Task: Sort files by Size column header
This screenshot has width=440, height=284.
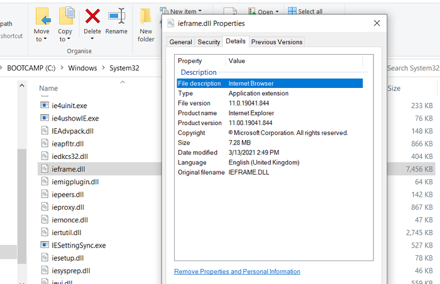Action: tap(394, 89)
